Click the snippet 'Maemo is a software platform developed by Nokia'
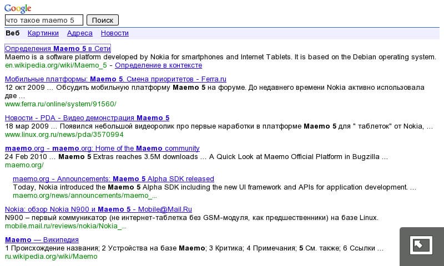The height and width of the screenshot is (266, 444). point(220,57)
